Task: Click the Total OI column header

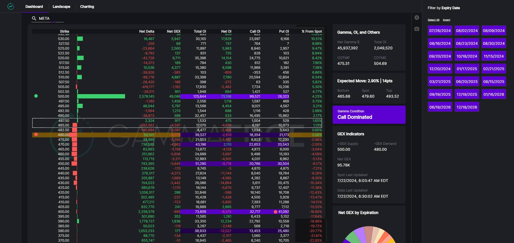Action: (x=200, y=31)
